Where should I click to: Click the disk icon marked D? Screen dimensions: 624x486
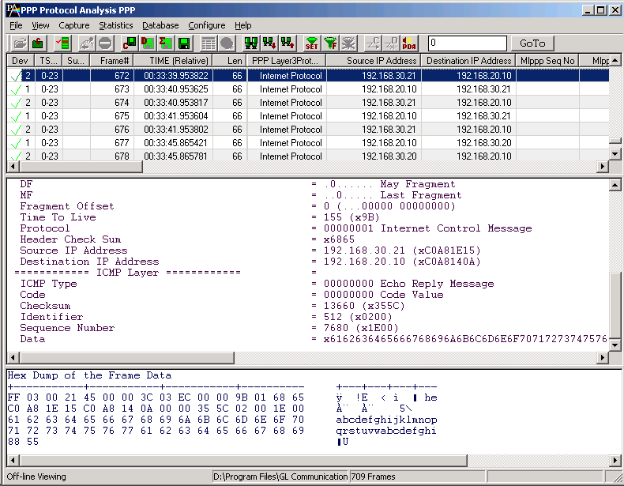point(148,43)
